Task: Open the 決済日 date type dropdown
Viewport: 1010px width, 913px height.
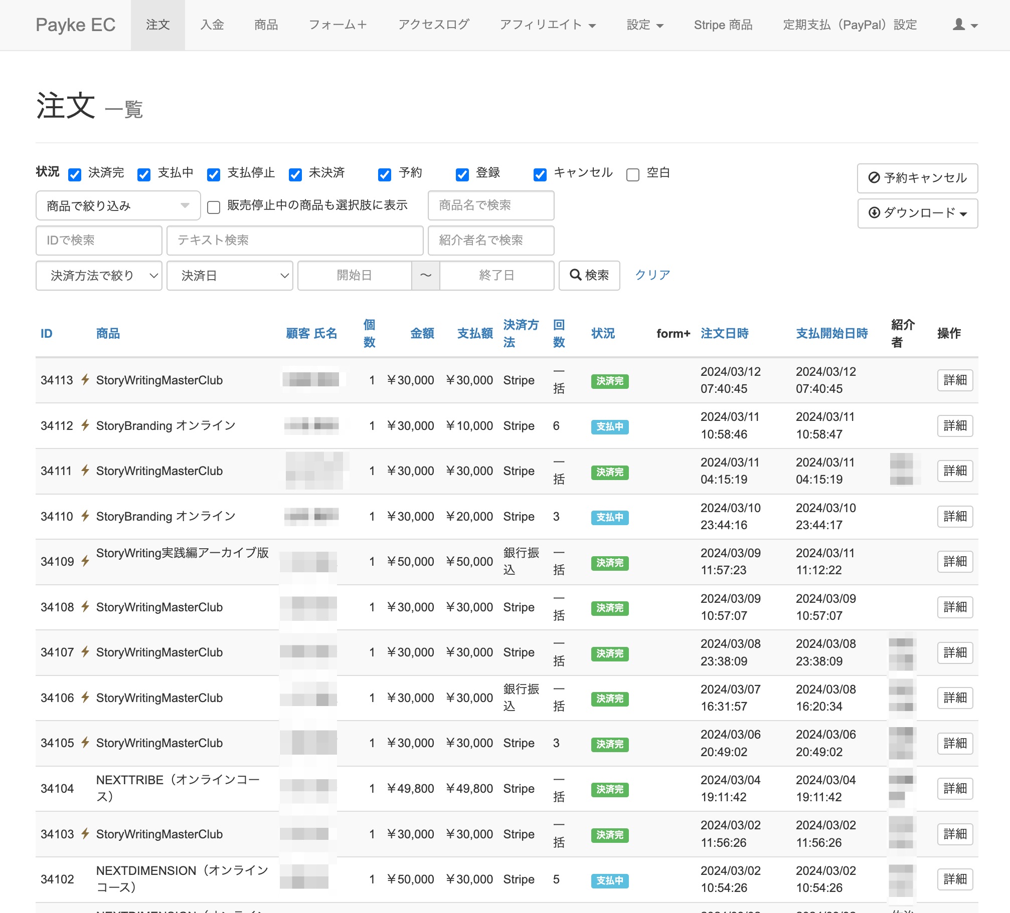Action: pos(230,275)
